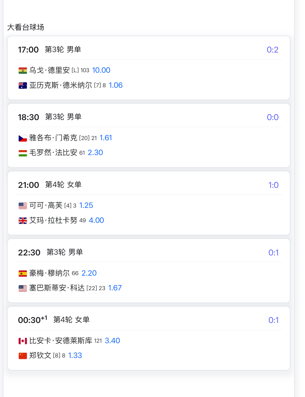Viewport: 305px width, 397px height.
Task: Click the UK flag beside 艾玛·拉杜卡努
Action: (23, 220)
